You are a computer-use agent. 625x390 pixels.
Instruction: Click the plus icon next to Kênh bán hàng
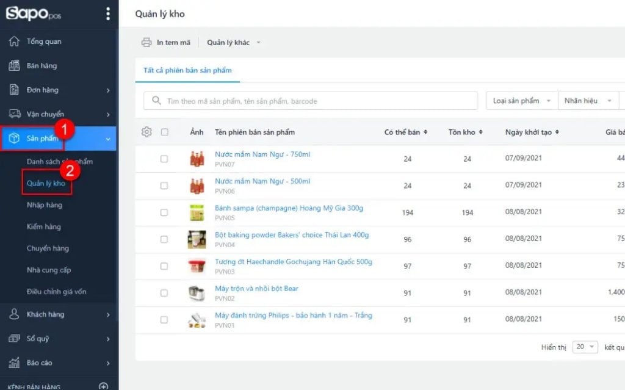point(104,386)
